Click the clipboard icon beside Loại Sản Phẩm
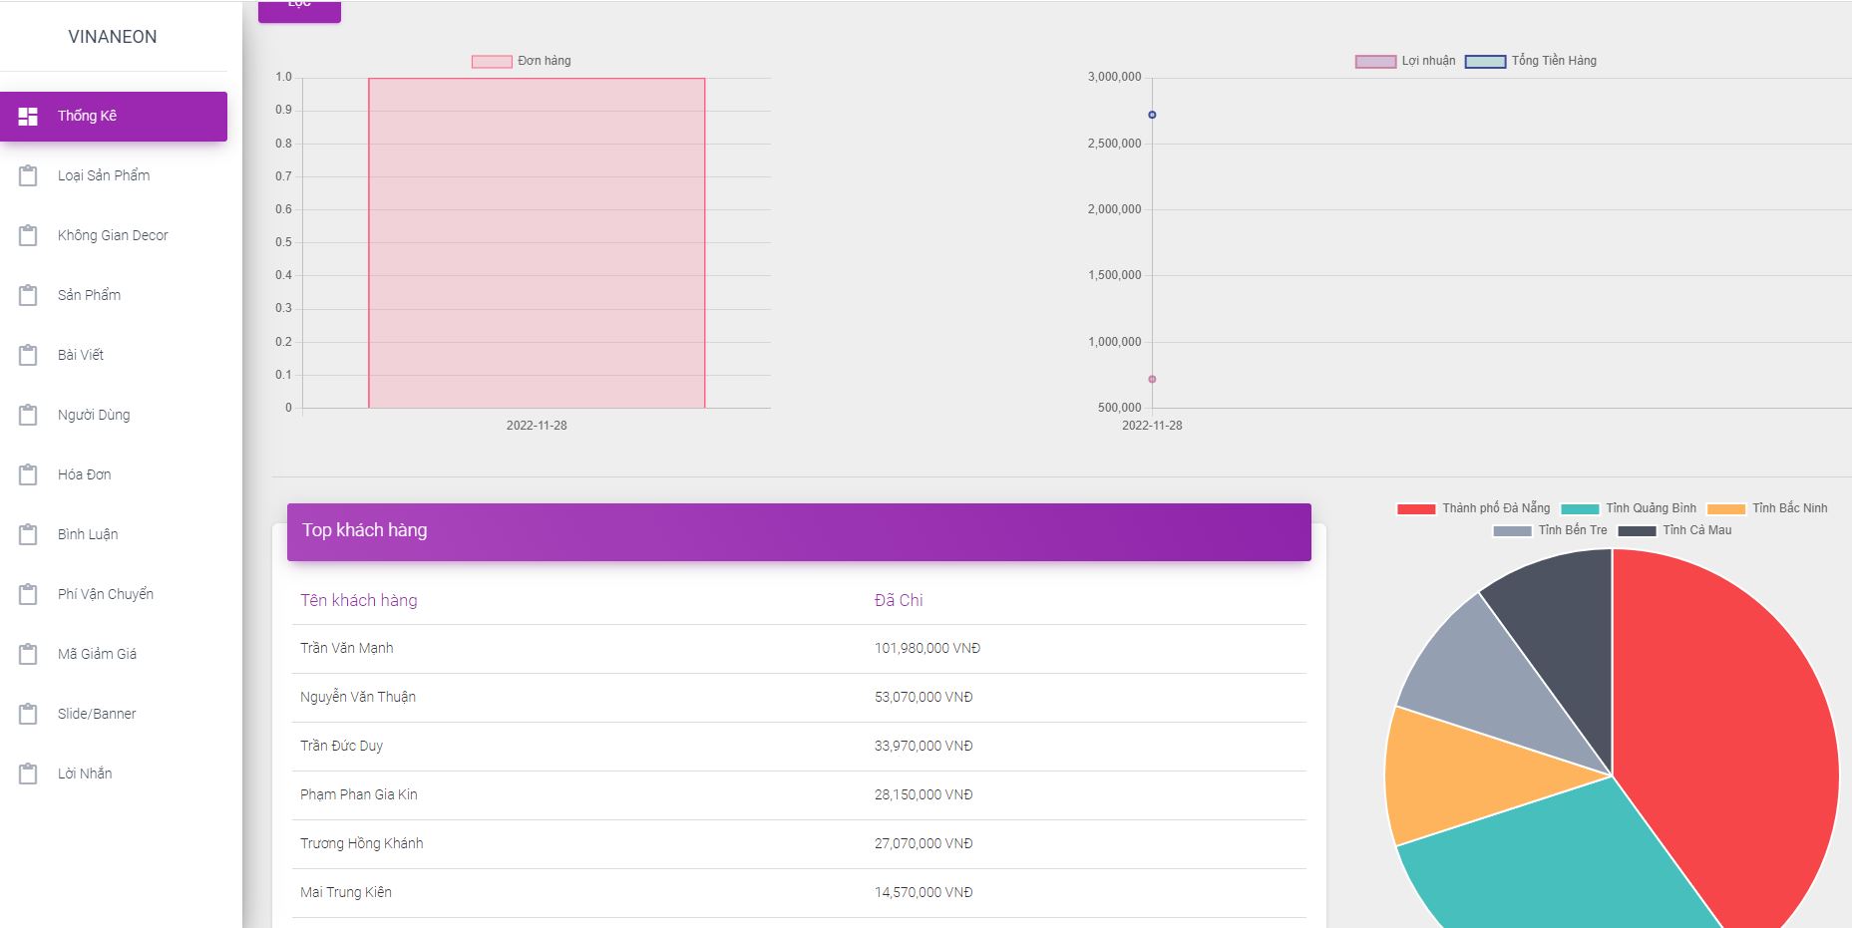 (28, 175)
